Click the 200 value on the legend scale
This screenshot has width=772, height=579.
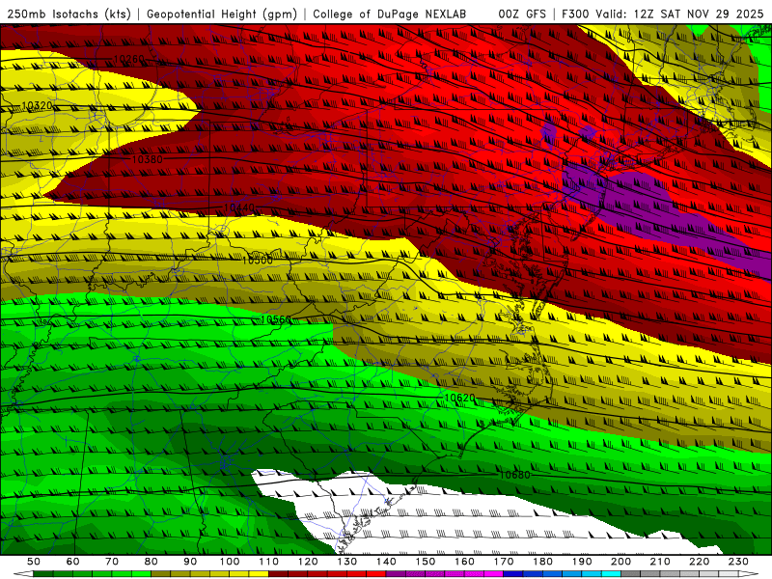[x=621, y=562]
